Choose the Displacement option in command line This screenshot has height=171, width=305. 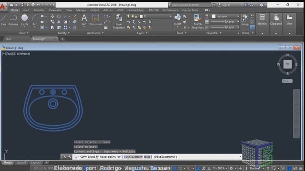(x=133, y=157)
